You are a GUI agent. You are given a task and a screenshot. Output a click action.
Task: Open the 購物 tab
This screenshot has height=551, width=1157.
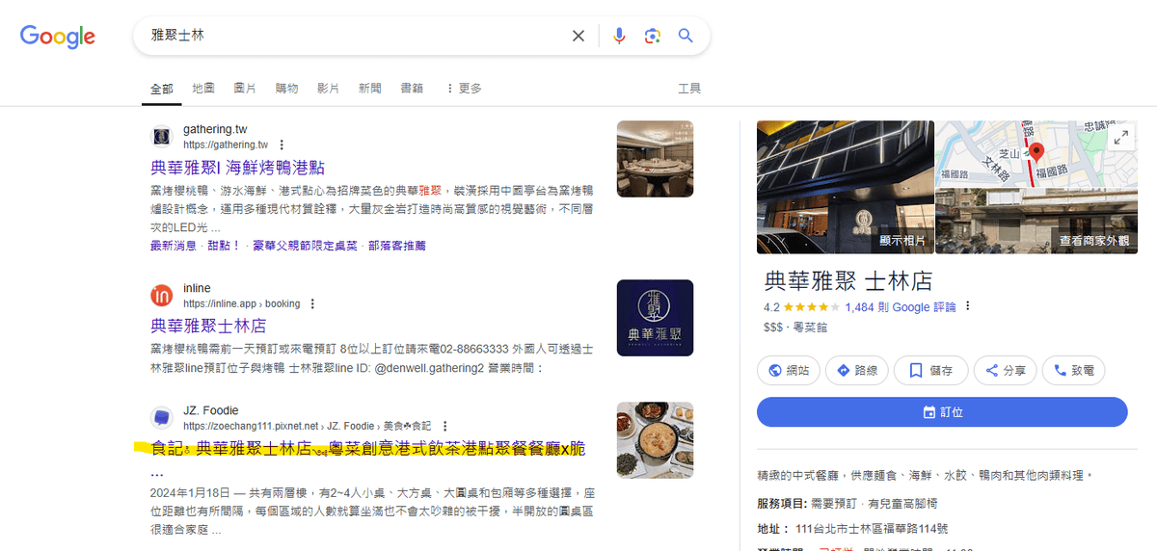pyautogui.click(x=286, y=89)
